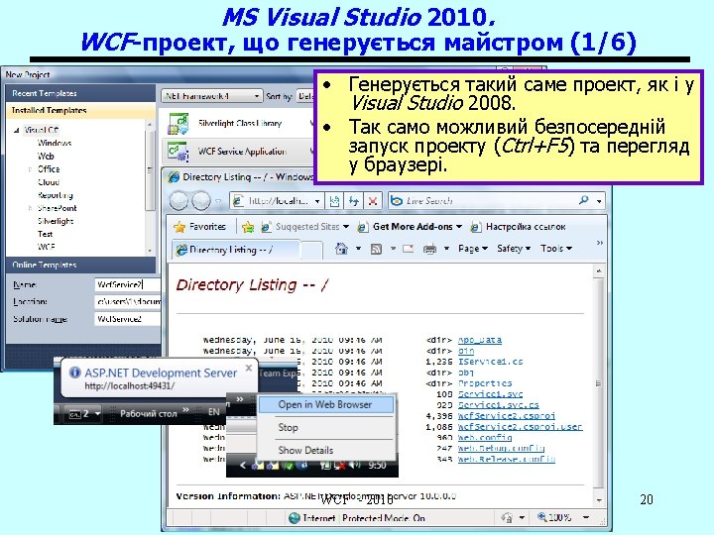Open the Suggested Sites dropdown
Viewport: 714px width, 535px height.
pyautogui.click(x=346, y=227)
